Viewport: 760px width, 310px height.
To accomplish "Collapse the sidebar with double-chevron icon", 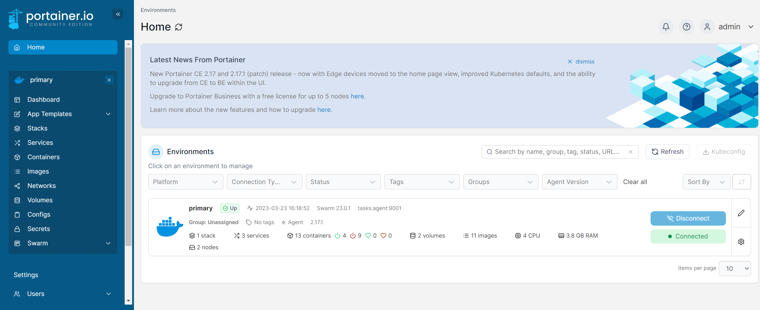I will (118, 14).
